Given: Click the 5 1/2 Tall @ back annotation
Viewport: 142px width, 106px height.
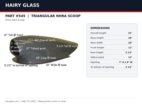Looking at the screenshot, I should pyautogui.click(x=67, y=46).
